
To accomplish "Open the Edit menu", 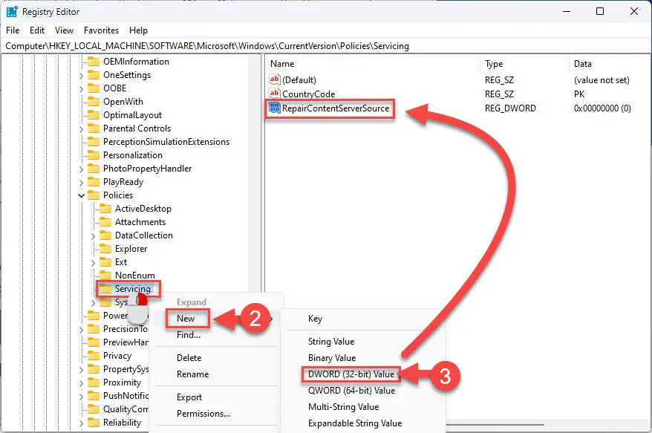I will click(x=37, y=30).
